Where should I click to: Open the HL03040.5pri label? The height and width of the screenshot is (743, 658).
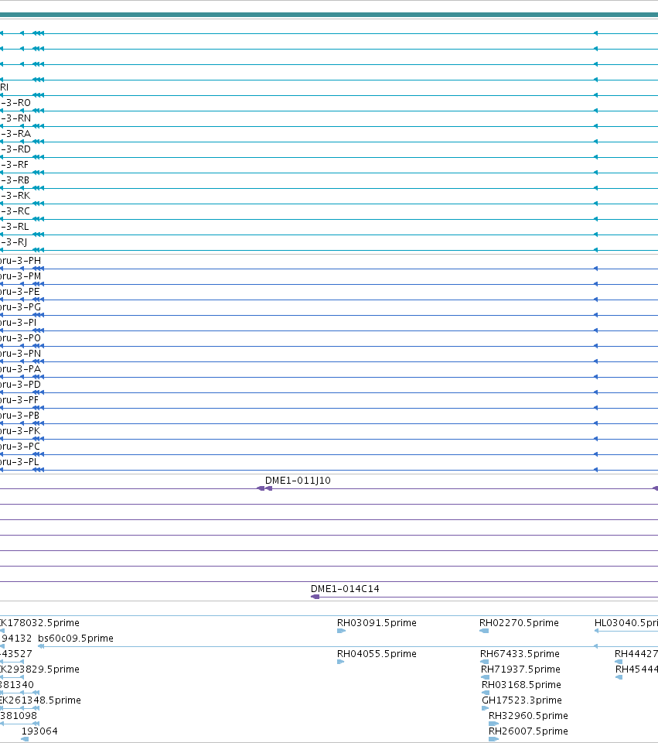click(x=626, y=622)
